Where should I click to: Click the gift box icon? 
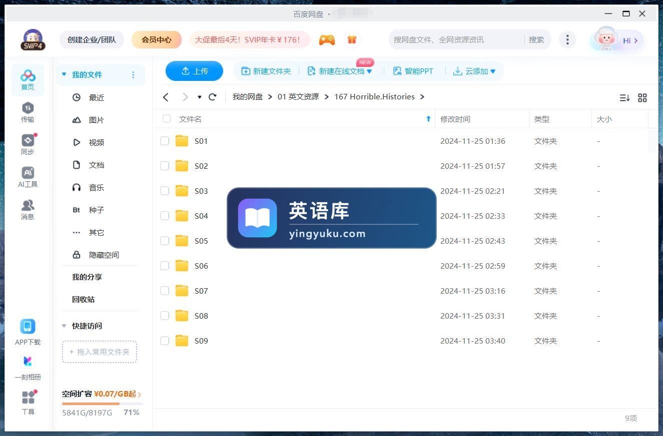point(352,40)
